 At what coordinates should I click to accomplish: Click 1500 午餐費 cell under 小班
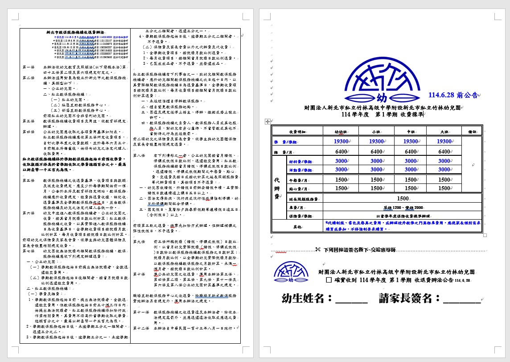click(x=376, y=180)
